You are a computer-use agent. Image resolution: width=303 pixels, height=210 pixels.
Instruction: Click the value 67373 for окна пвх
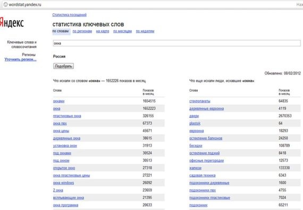pos(147,123)
